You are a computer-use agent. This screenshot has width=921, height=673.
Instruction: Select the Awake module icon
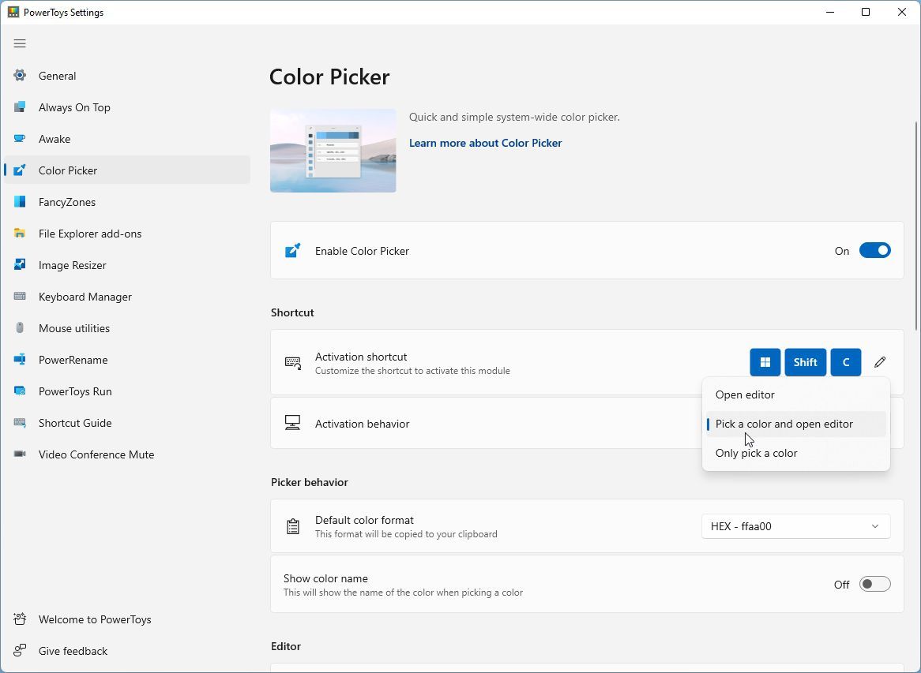tap(19, 138)
